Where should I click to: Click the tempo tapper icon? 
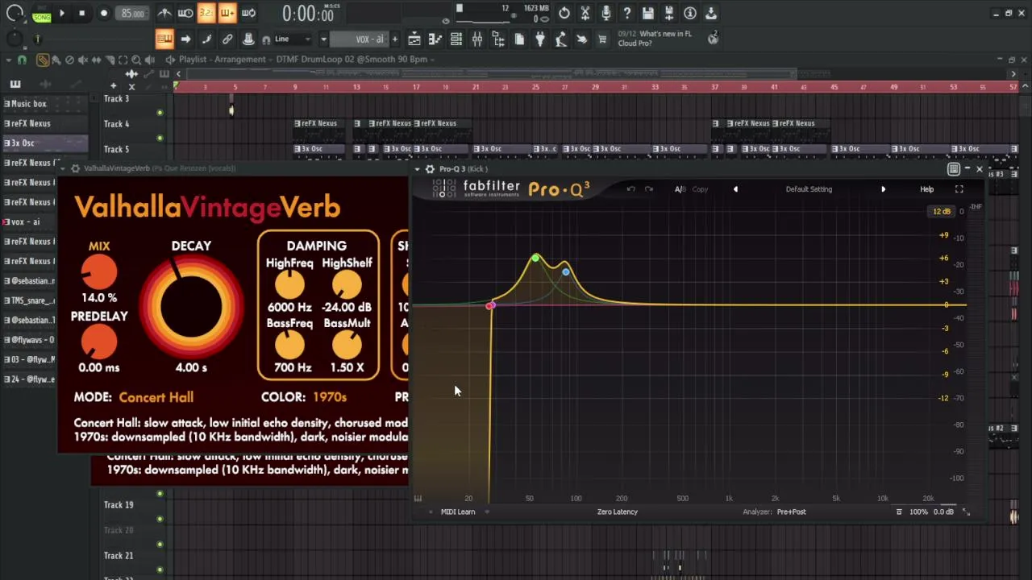tap(560, 39)
